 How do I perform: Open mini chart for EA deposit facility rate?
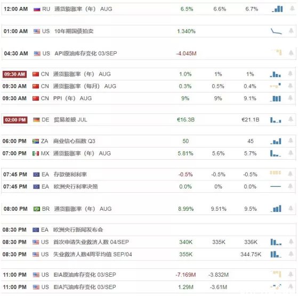tap(276, 172)
